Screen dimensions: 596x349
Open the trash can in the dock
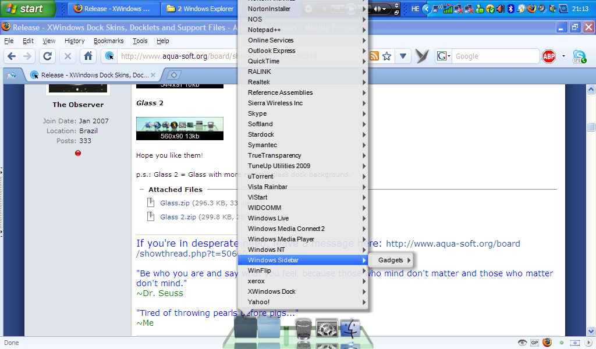tap(303, 329)
